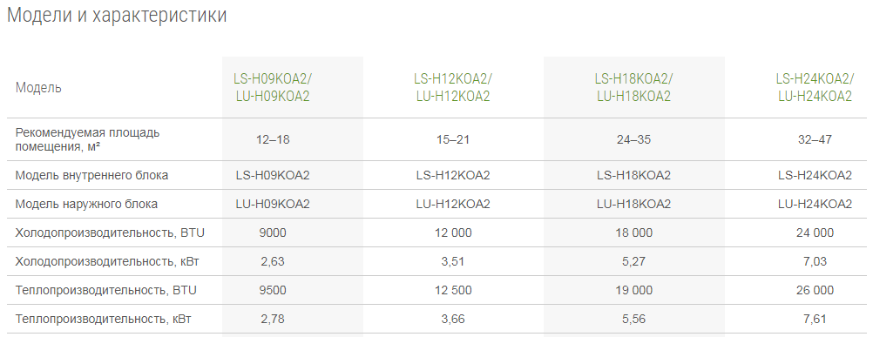Click the 7,61 kW heating value

click(815, 320)
